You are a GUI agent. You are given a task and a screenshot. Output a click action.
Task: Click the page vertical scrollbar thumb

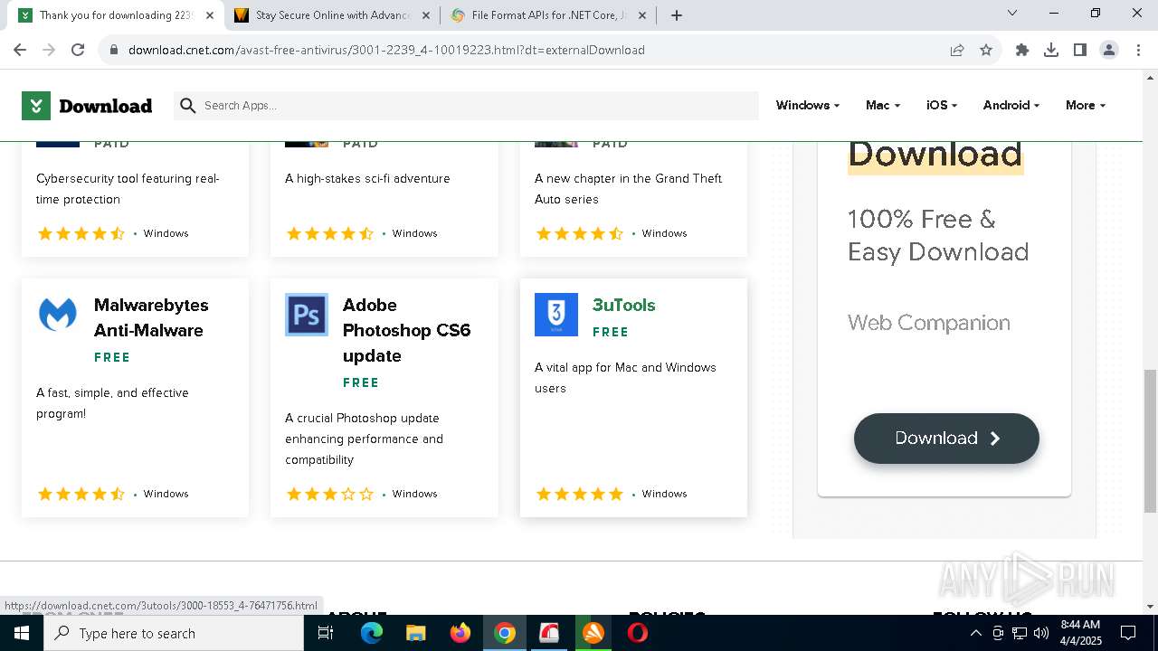[x=1150, y=441]
